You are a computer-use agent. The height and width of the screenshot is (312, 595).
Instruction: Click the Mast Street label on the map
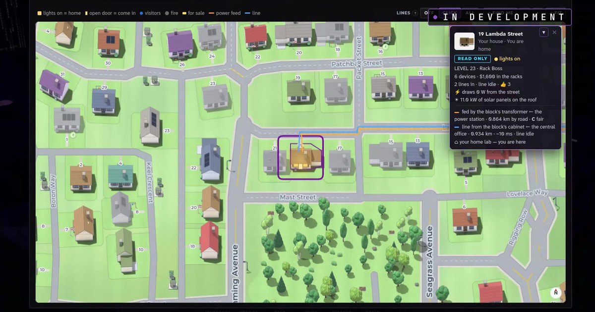point(297,197)
